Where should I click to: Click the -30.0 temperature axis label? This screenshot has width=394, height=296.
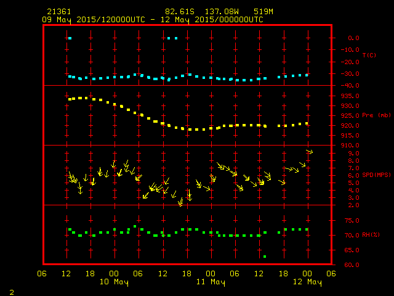[350, 74]
